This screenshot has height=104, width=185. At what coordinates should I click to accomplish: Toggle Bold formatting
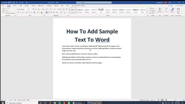point(18,12)
